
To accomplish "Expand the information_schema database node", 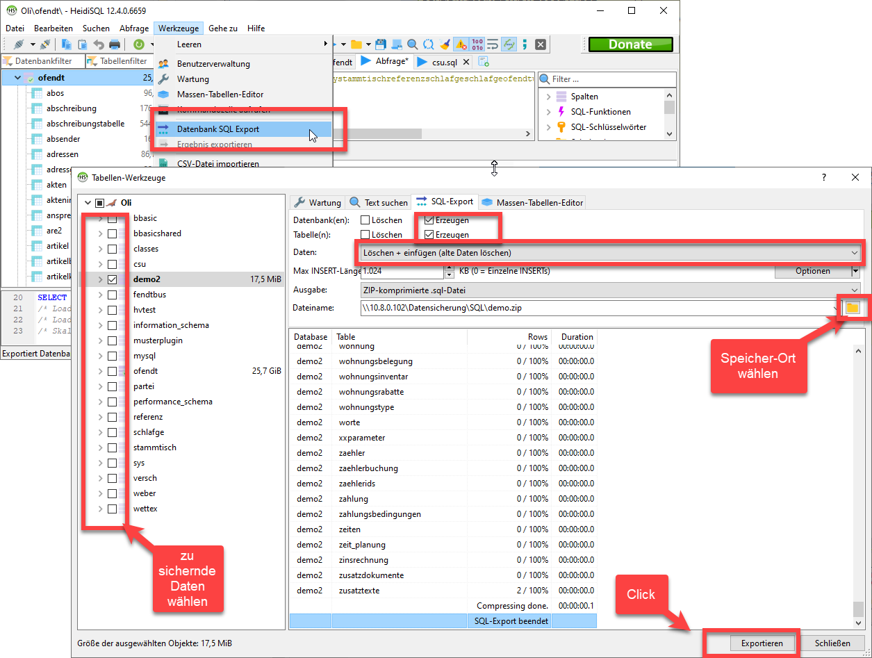I will pyautogui.click(x=100, y=325).
